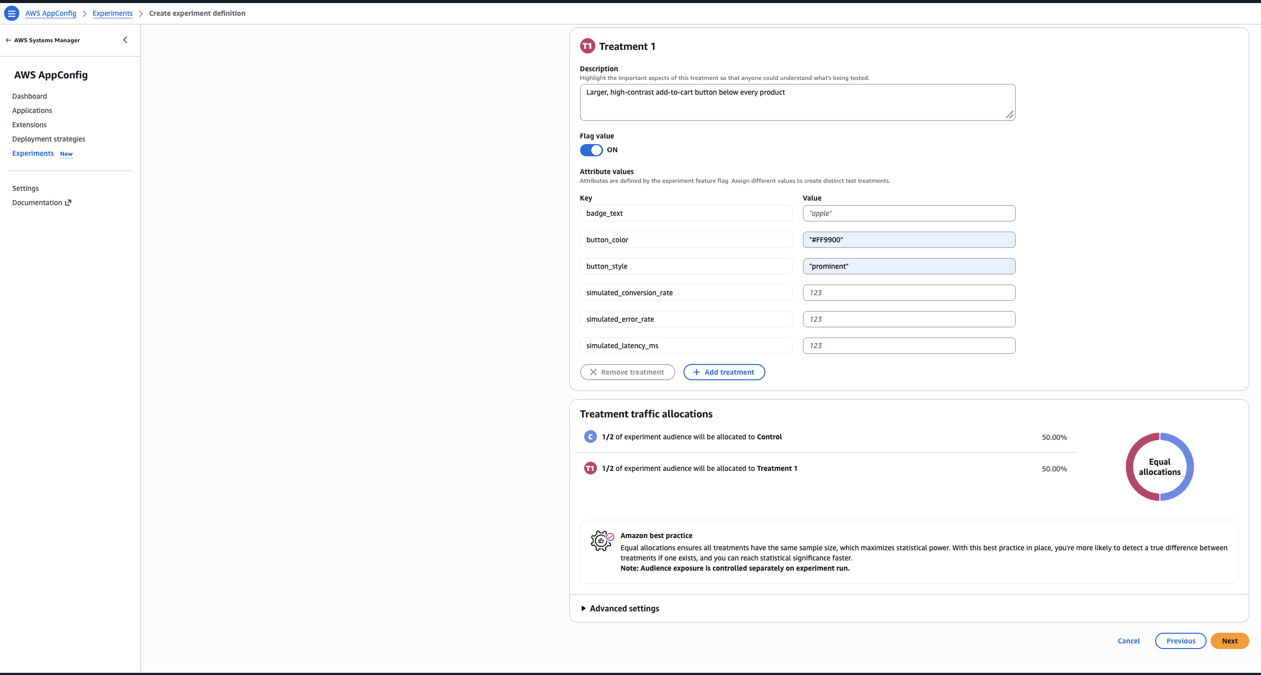This screenshot has height=675, width=1261.
Task: Collapse the side navigation panel chevron
Action: 125,40
